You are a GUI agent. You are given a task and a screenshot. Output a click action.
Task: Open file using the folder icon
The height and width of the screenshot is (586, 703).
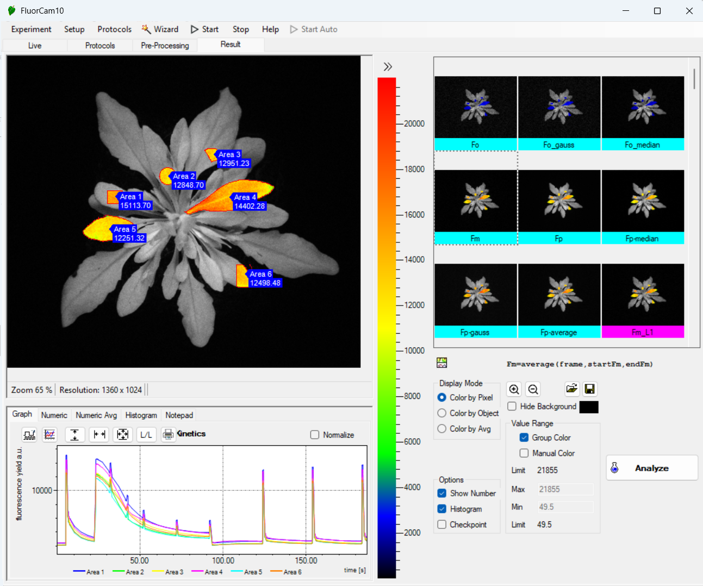coord(571,389)
